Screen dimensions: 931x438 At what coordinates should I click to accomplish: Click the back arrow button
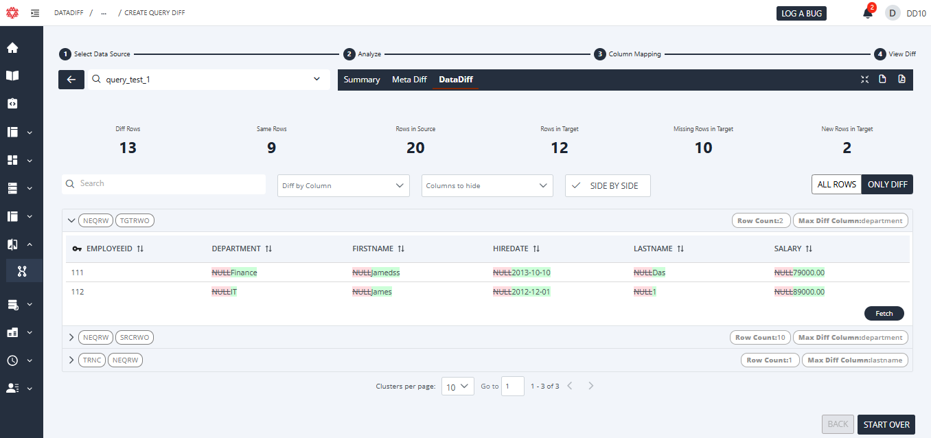(x=71, y=80)
